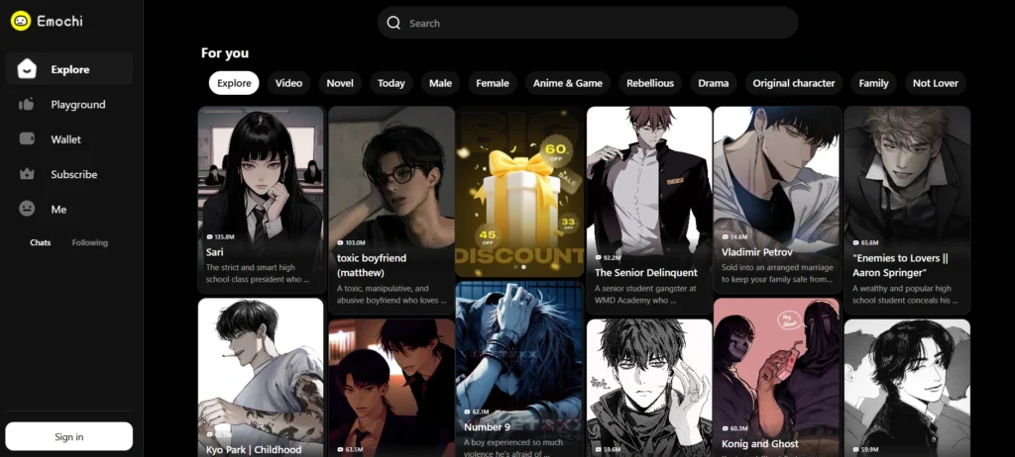Select the Video category filter
Image resolution: width=1015 pixels, height=457 pixels.
tap(288, 83)
